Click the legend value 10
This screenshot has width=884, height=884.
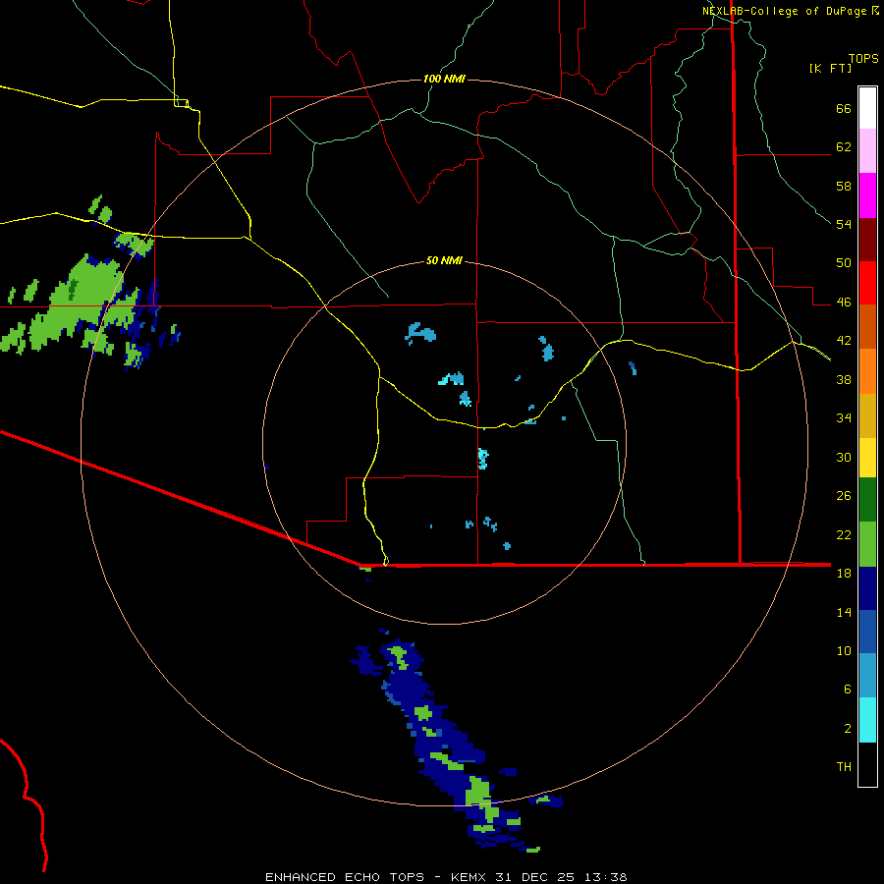tap(844, 651)
